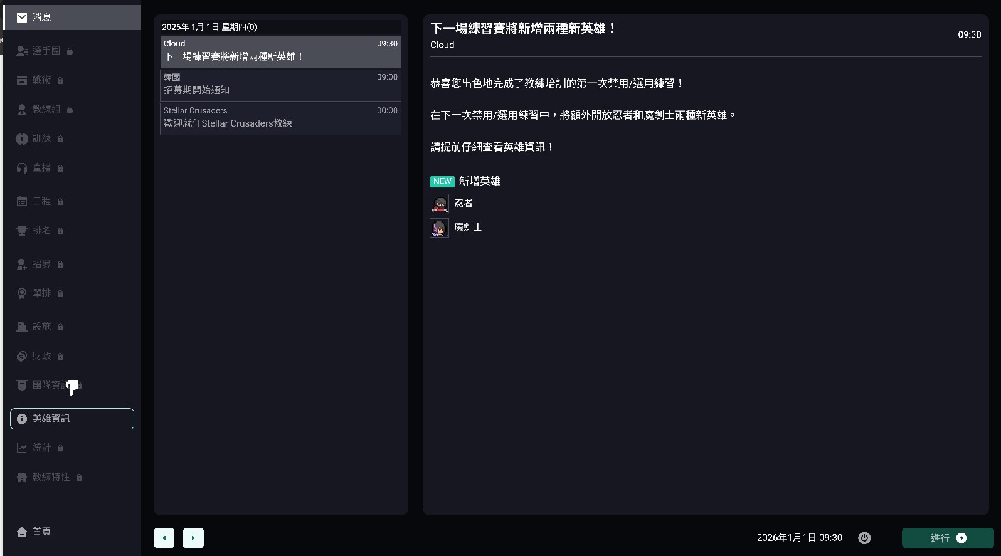Viewport: 1001px width, 556px height.
Task: Click the date text 2026年1月1日 09:30 at bottom
Action: point(800,538)
